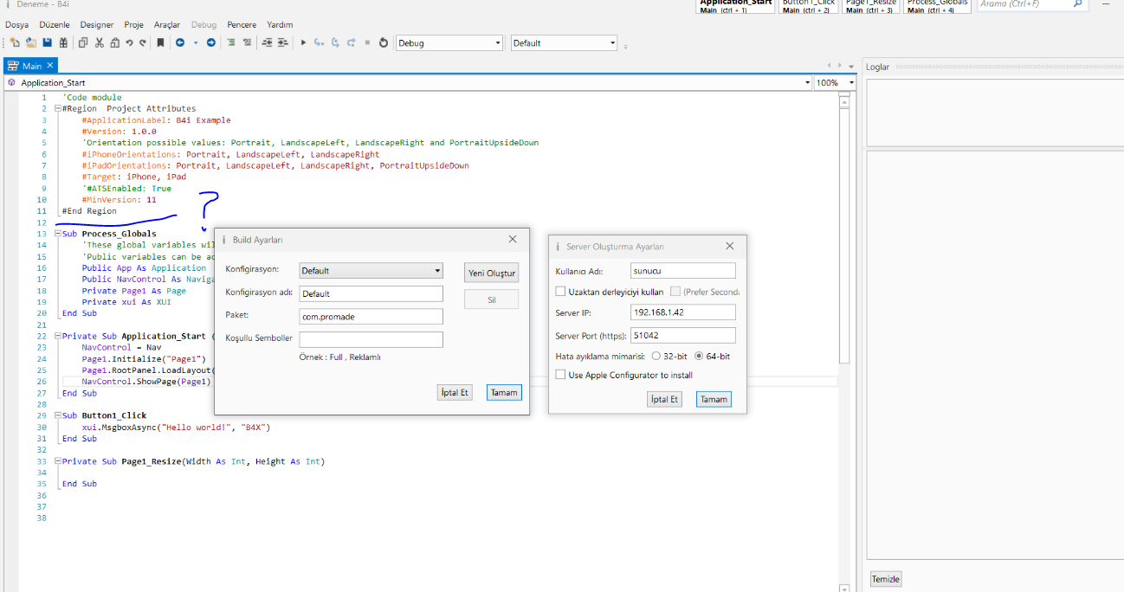Toggle bookmark using the bookmark icon
1124x592 pixels.
160,42
